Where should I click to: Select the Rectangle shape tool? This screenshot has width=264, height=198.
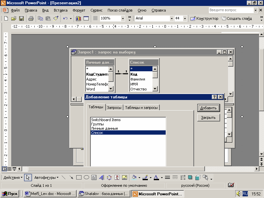[79, 178]
